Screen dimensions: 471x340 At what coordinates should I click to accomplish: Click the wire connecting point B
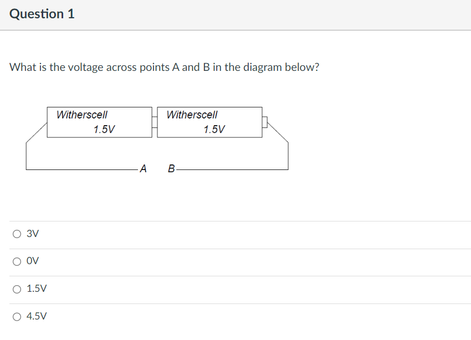[233, 169]
